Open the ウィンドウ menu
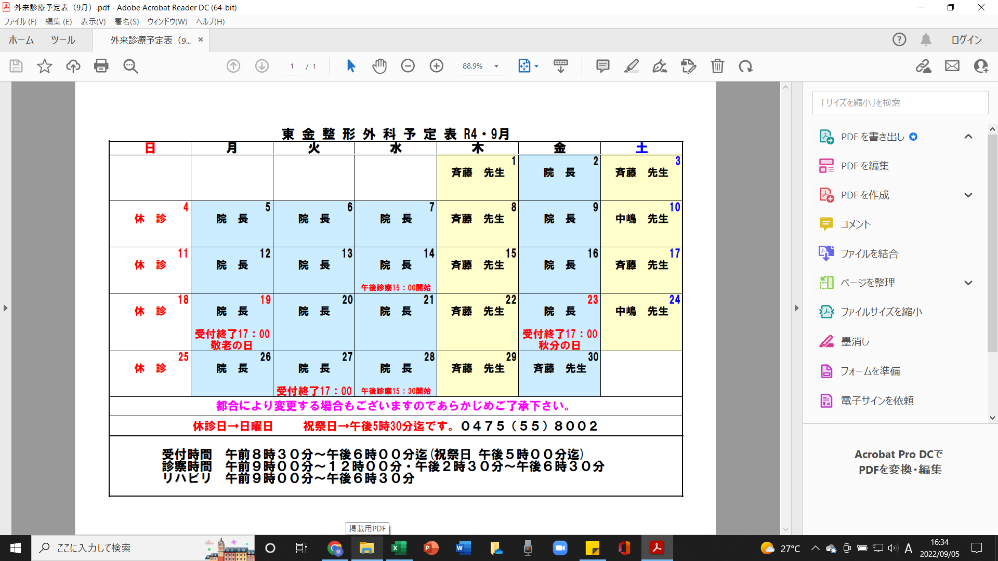 (167, 21)
